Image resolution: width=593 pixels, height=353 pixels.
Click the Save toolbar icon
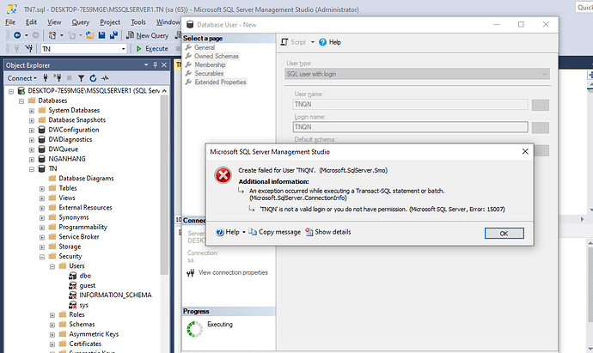(101, 35)
